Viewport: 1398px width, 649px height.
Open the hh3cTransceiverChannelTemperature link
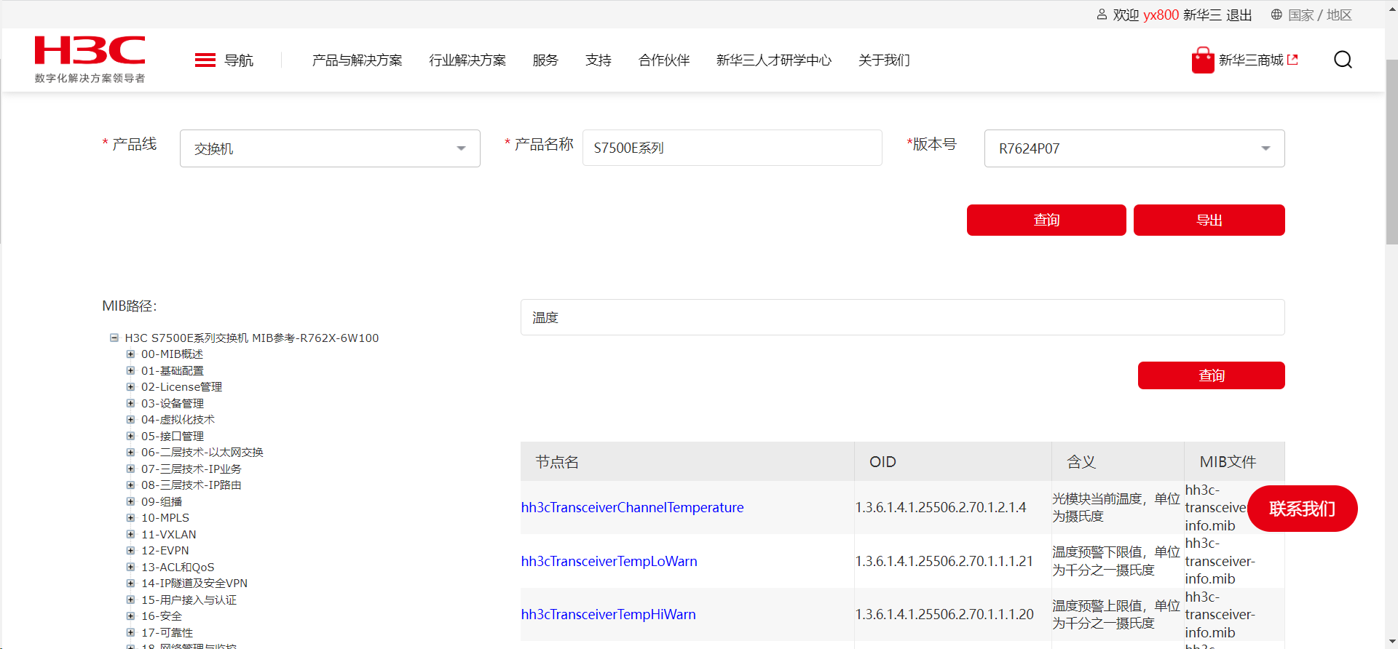pos(633,508)
